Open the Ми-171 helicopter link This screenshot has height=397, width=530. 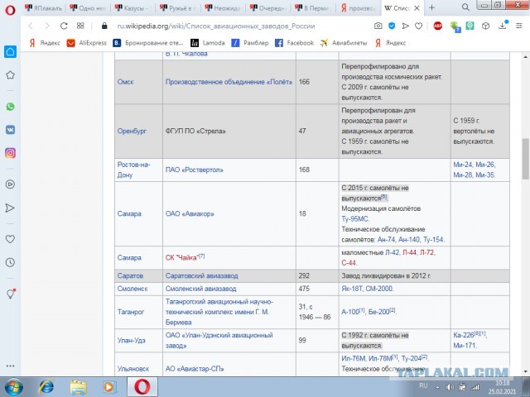click(x=465, y=346)
